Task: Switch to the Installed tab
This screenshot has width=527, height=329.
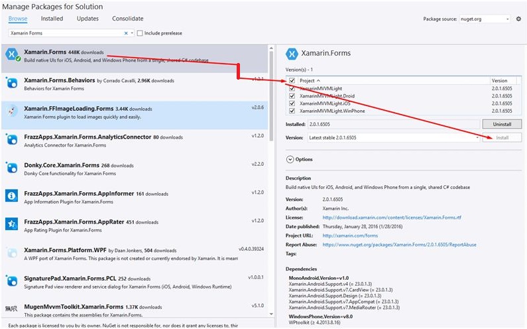Action: tap(52, 19)
